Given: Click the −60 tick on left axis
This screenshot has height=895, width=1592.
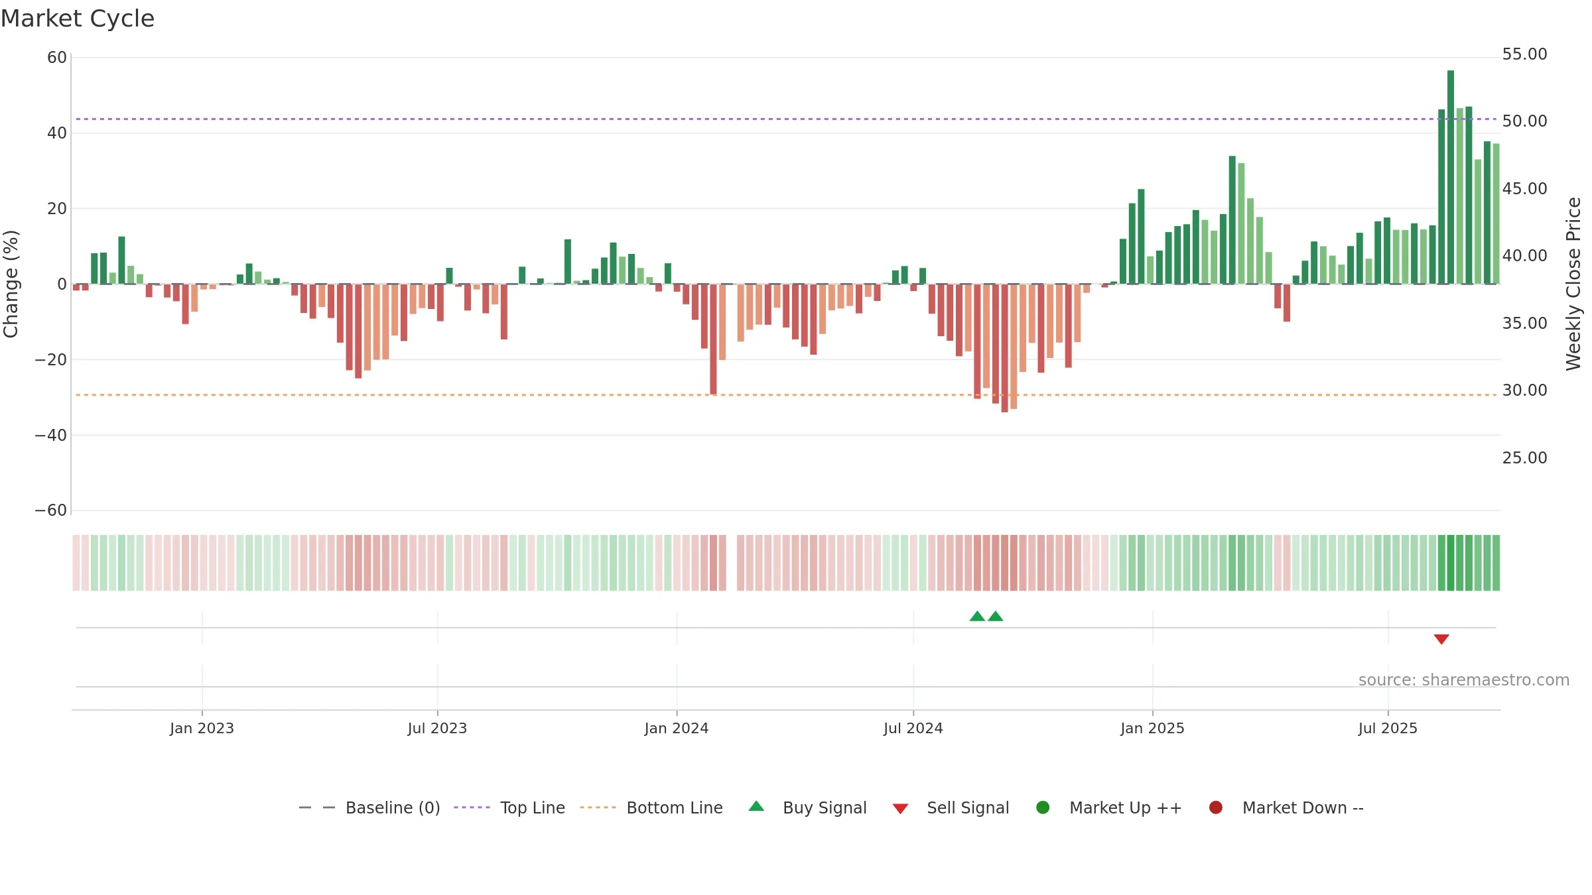Looking at the screenshot, I should (x=50, y=510).
